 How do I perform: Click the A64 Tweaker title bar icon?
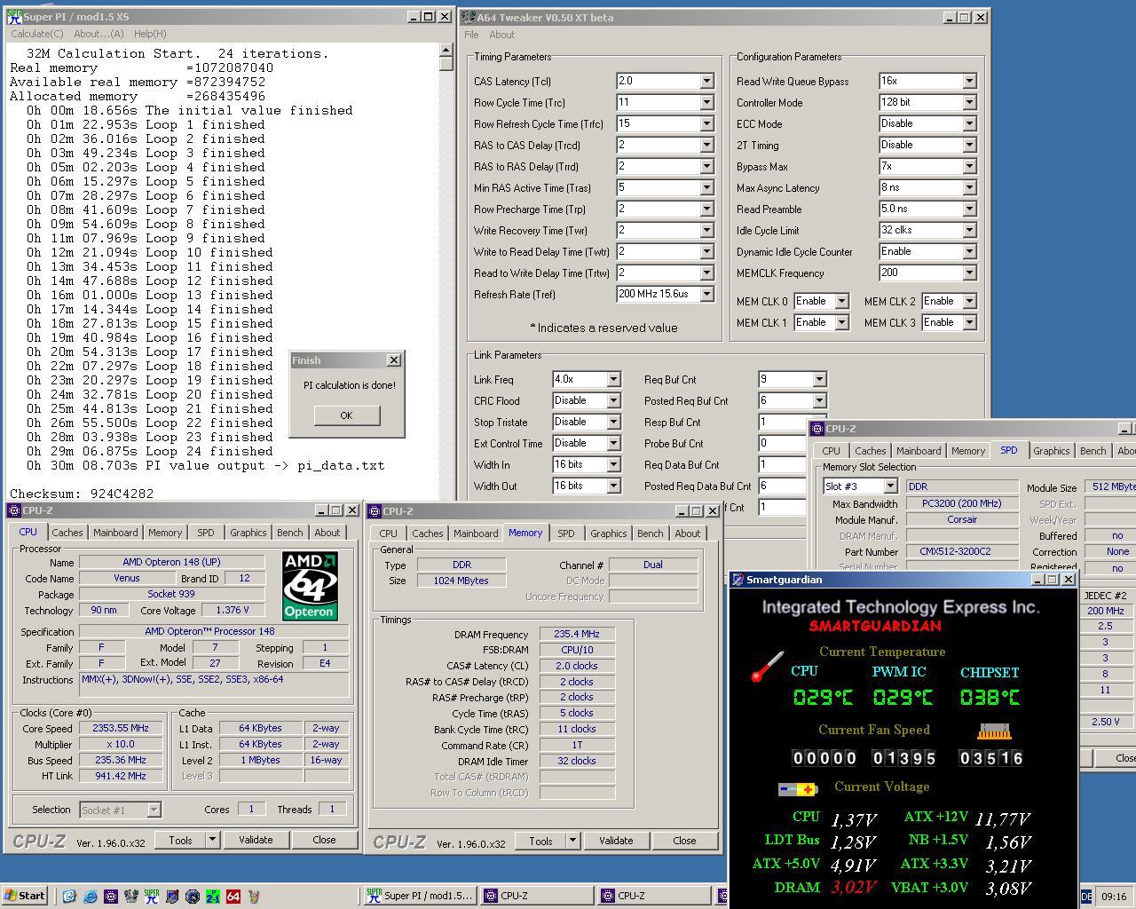(x=469, y=17)
